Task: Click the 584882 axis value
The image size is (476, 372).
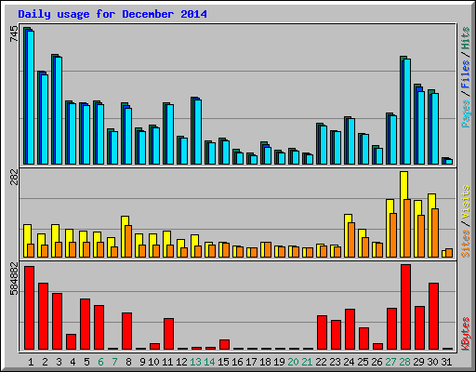Action: [14, 279]
